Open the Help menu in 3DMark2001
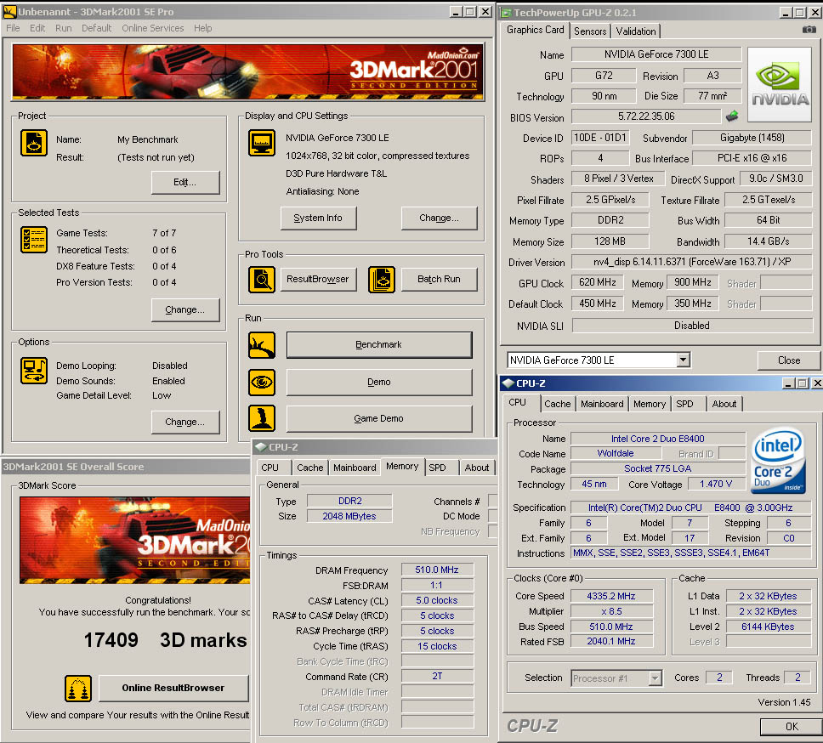This screenshot has width=823, height=743. click(203, 28)
